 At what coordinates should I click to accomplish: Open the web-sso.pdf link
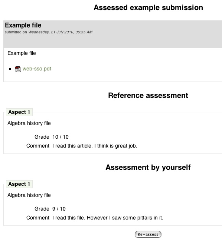click(37, 69)
